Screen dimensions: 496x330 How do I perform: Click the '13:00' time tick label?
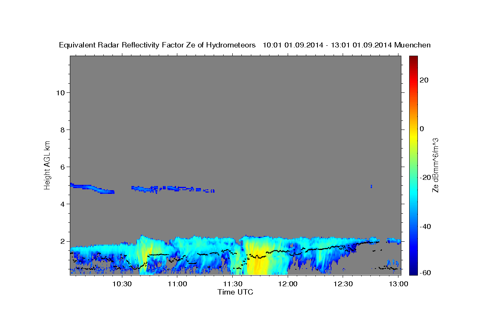(x=398, y=284)
